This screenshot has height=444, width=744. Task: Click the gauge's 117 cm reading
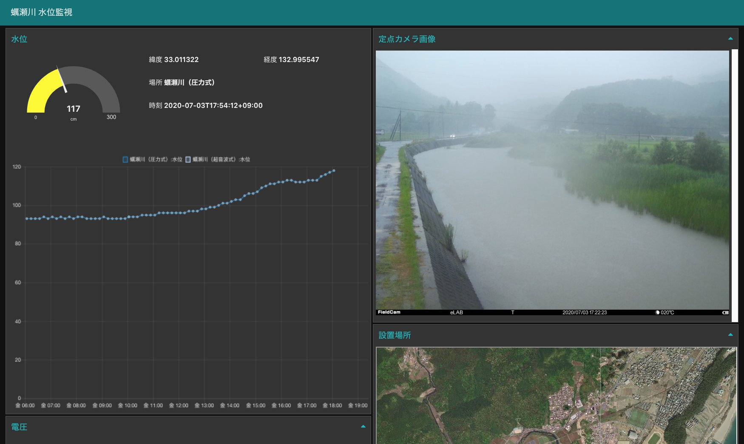tap(74, 109)
